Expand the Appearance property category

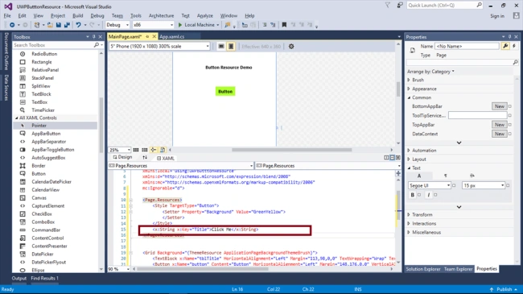click(x=424, y=89)
